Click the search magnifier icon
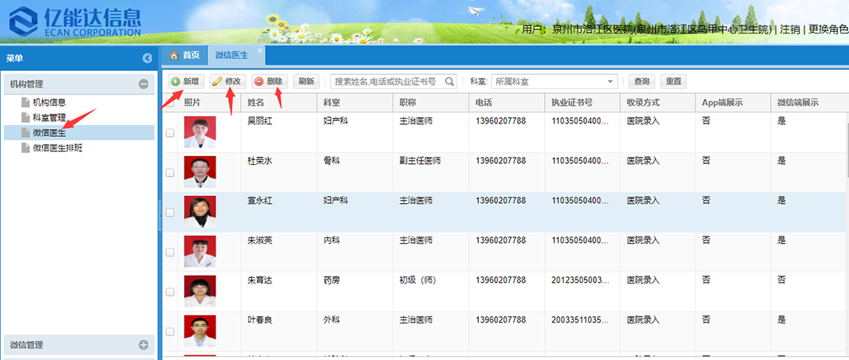The height and width of the screenshot is (360, 849). point(450,81)
